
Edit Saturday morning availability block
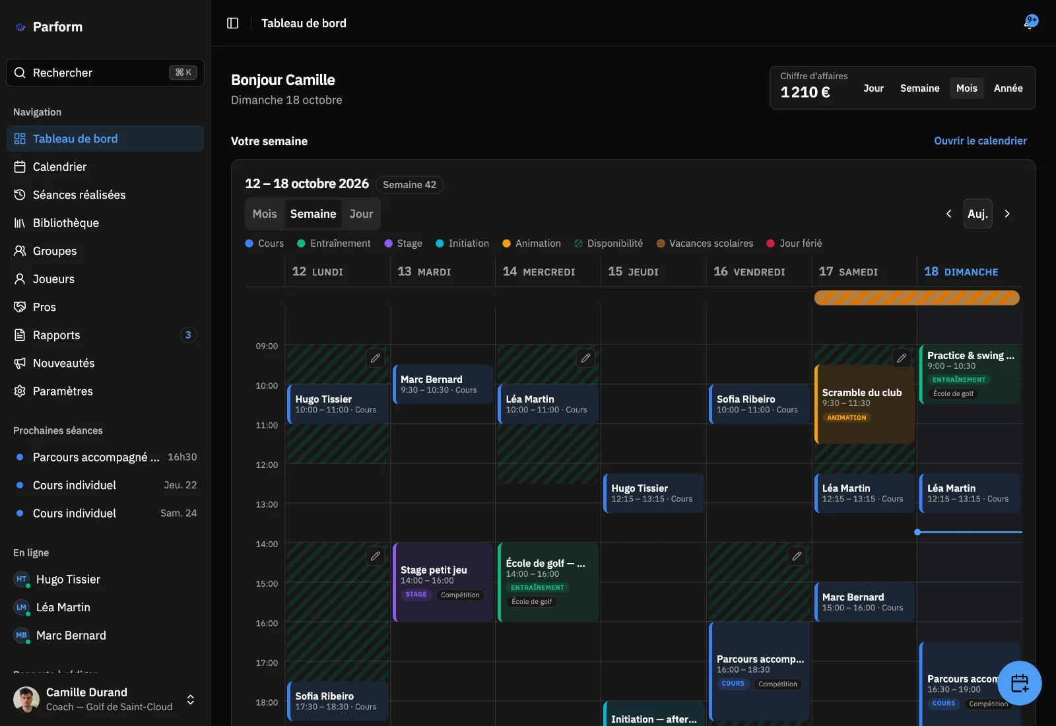click(x=902, y=358)
